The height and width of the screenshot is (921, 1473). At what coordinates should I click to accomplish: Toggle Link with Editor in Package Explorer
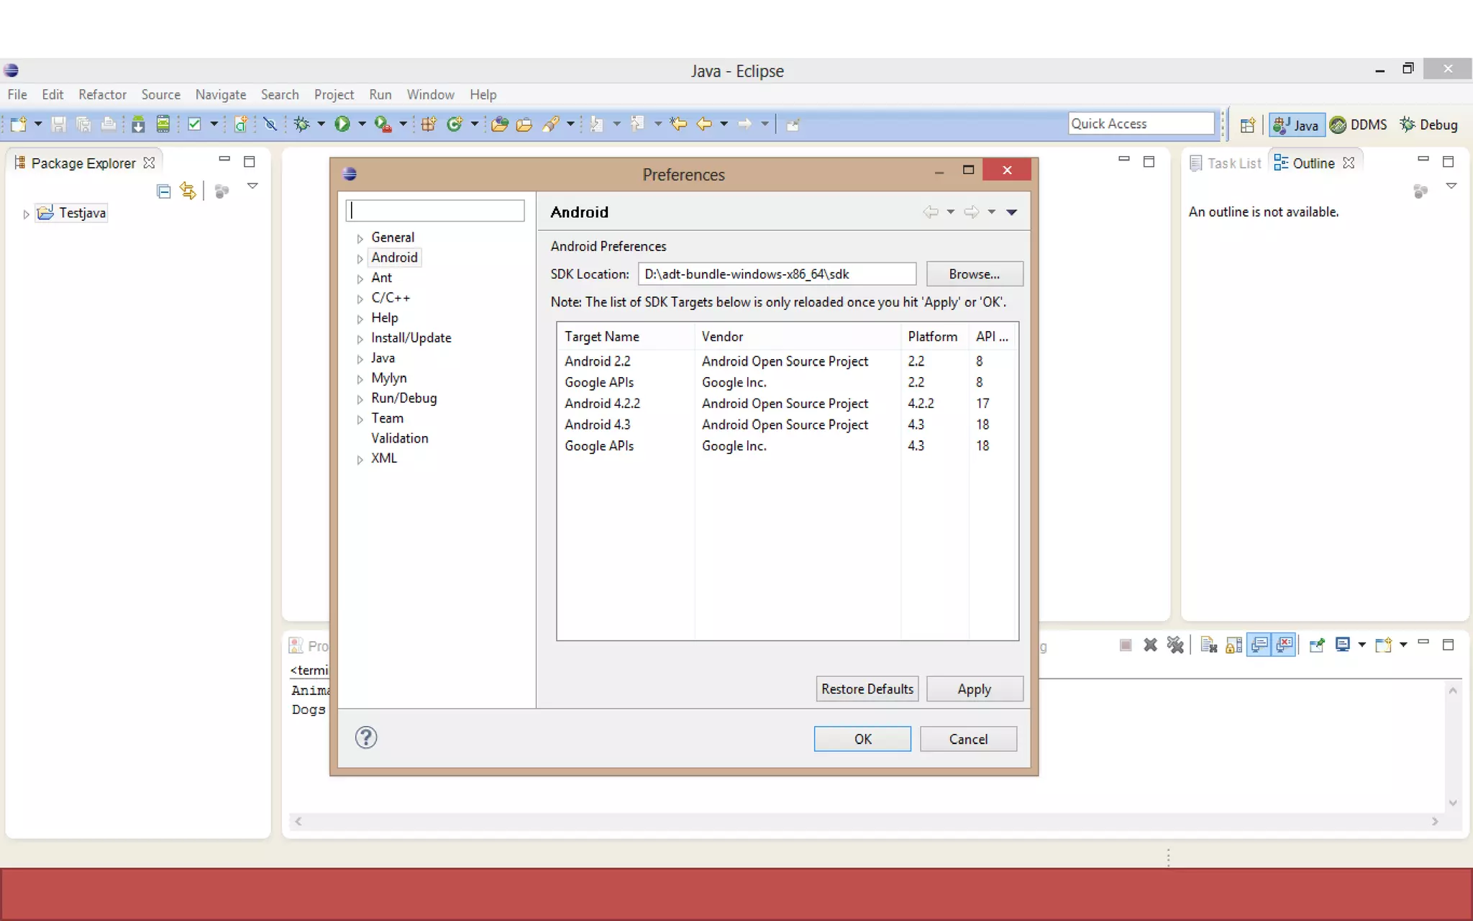188,191
